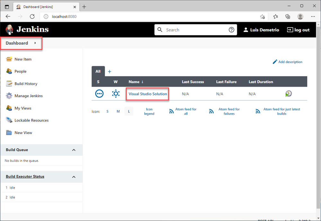Open the New View menu entry

point(23,133)
